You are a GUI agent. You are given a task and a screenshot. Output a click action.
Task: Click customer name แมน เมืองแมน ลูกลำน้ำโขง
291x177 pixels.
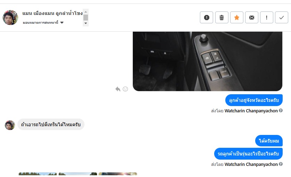(x=52, y=13)
